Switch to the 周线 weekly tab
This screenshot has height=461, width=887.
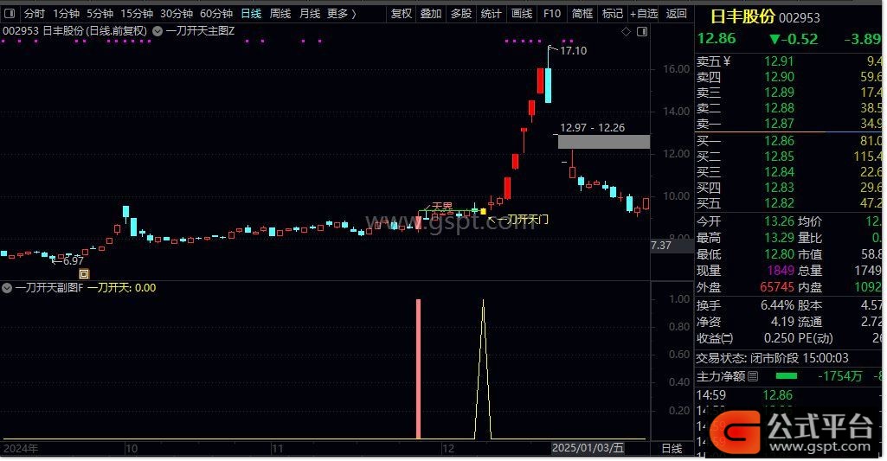click(x=280, y=14)
